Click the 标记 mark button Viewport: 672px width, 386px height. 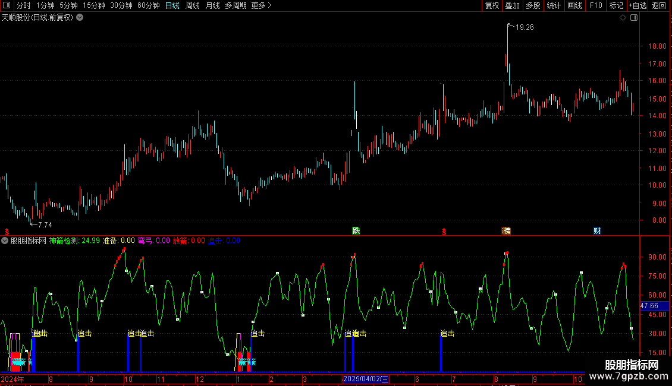click(x=616, y=5)
